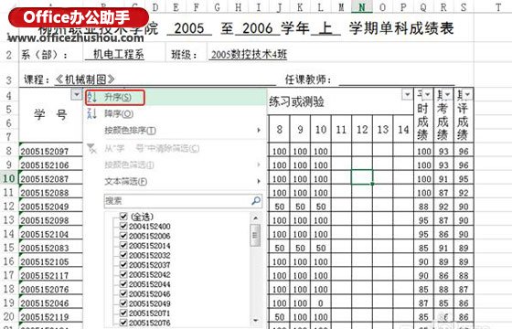This screenshot has height=329, width=512.
Task: Select row header 3
Action: pos(9,80)
